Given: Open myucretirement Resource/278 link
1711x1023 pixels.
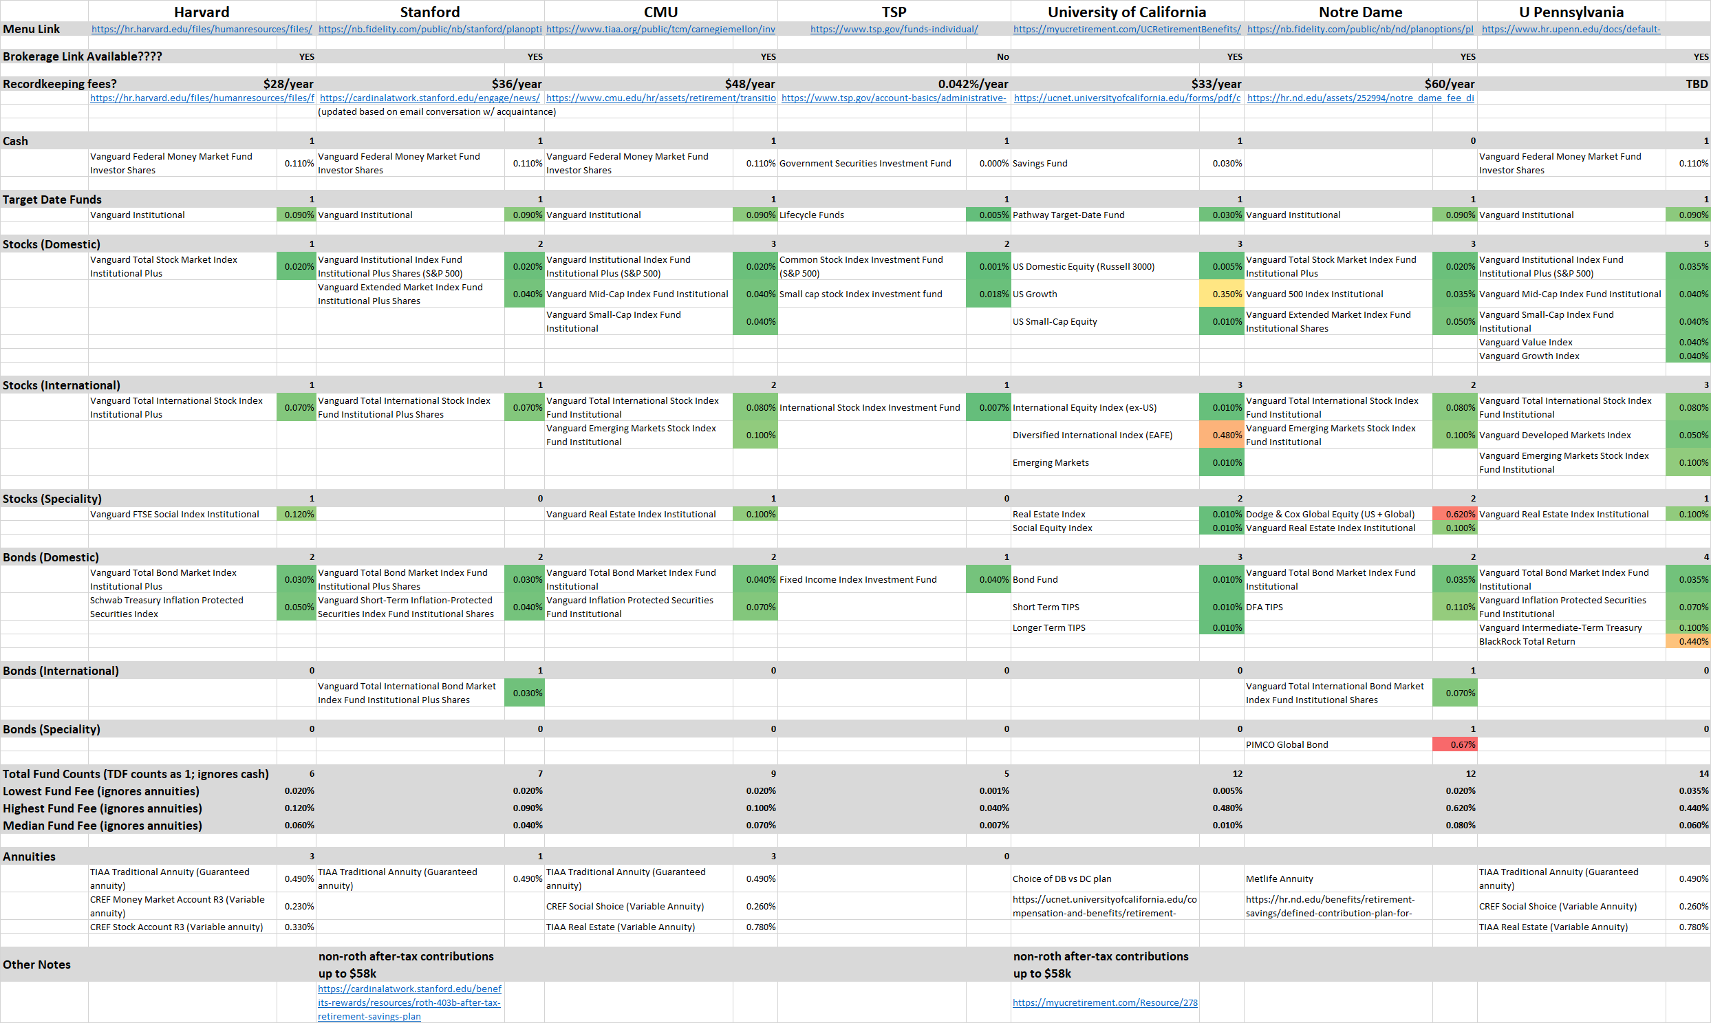Looking at the screenshot, I should [x=1105, y=1002].
